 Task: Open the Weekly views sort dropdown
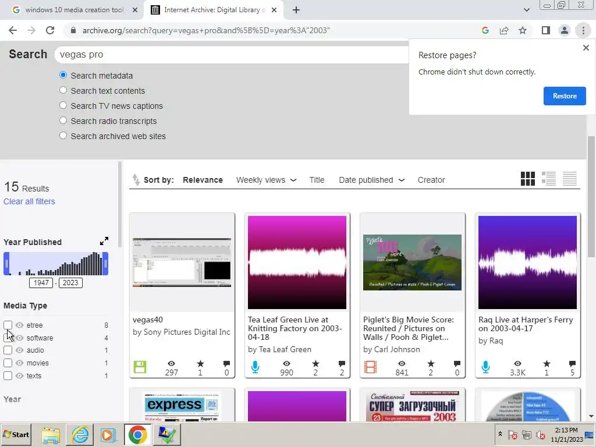tap(266, 180)
